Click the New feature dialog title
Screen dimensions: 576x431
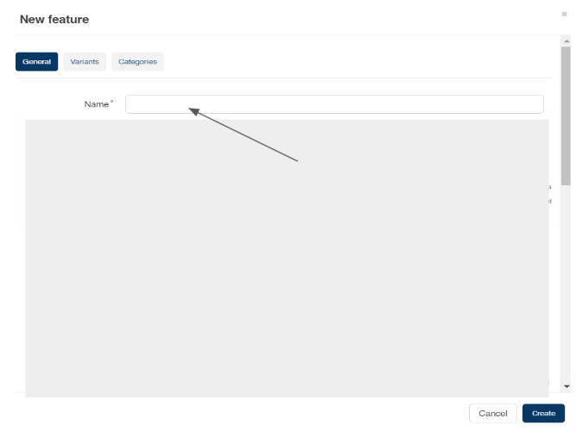(54, 19)
